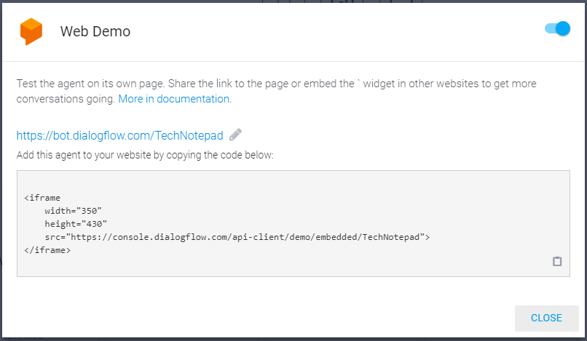
Task: Click the width="350" code line
Action: pos(74,211)
